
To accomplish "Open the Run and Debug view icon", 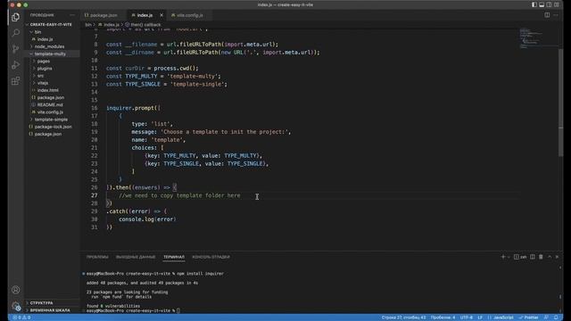I will click(x=16, y=65).
